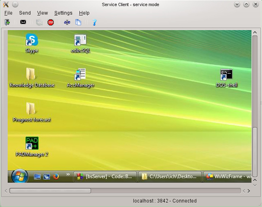Click the red STOP toolbar icon
The height and width of the screenshot is (207, 262).
point(50,22)
